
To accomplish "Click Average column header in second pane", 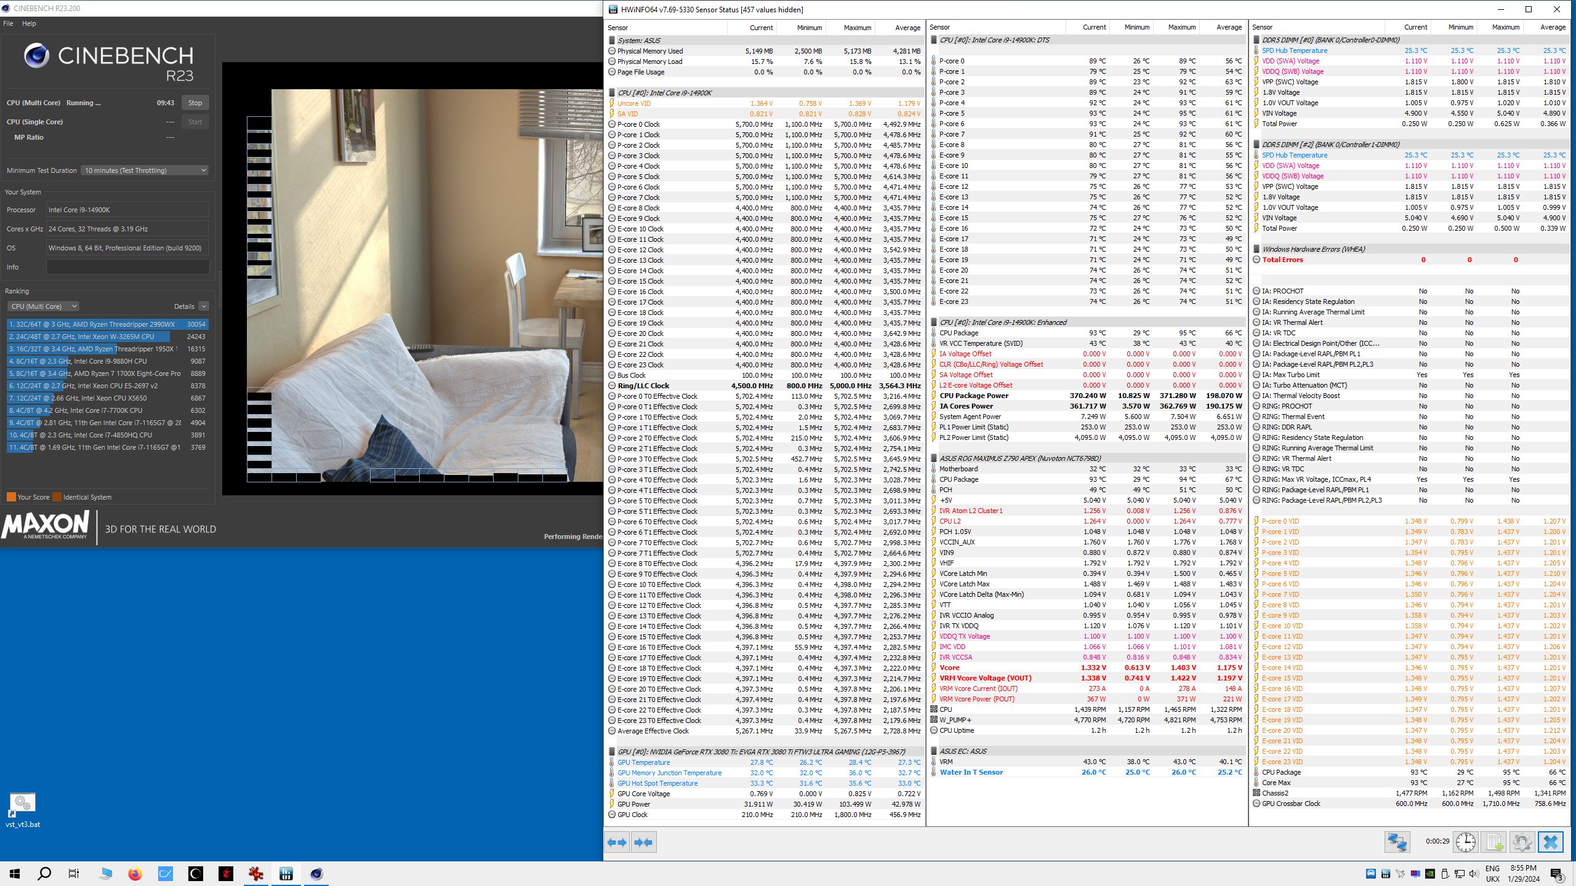I will tap(1229, 27).
